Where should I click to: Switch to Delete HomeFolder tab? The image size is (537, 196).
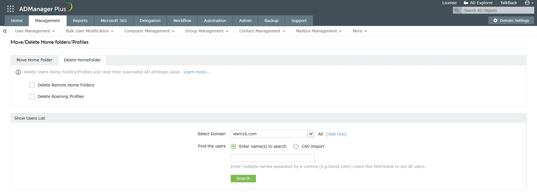point(82,60)
